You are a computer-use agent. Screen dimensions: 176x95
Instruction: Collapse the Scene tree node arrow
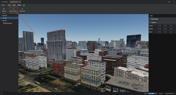pyautogui.click(x=1, y=15)
